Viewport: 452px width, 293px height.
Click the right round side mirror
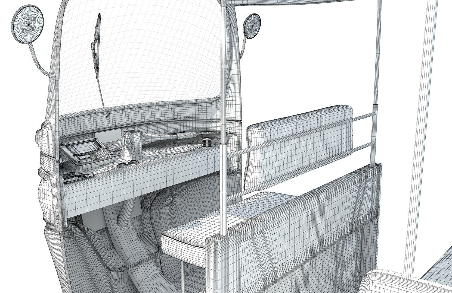[x=251, y=26]
